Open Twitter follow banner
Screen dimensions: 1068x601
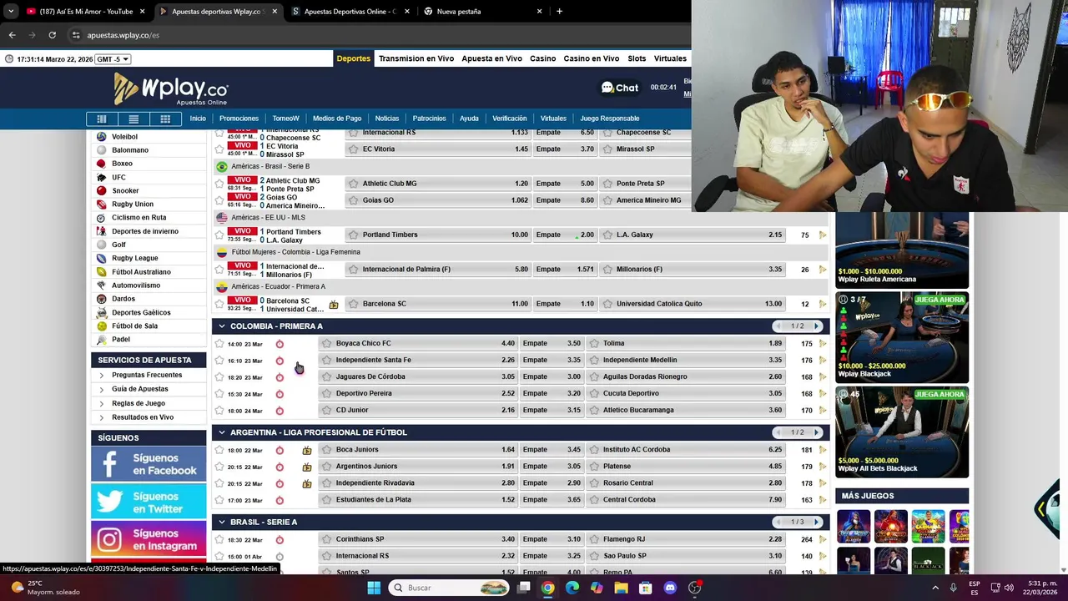[x=149, y=502]
